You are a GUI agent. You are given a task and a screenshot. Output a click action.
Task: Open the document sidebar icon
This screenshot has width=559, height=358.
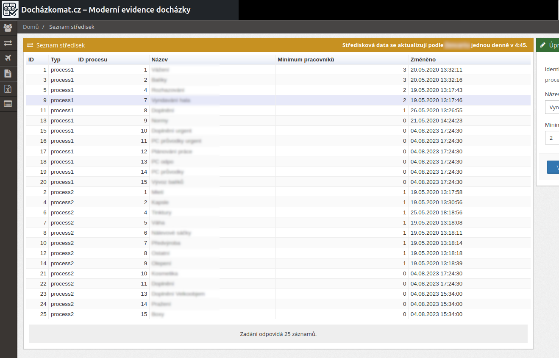coord(8,74)
